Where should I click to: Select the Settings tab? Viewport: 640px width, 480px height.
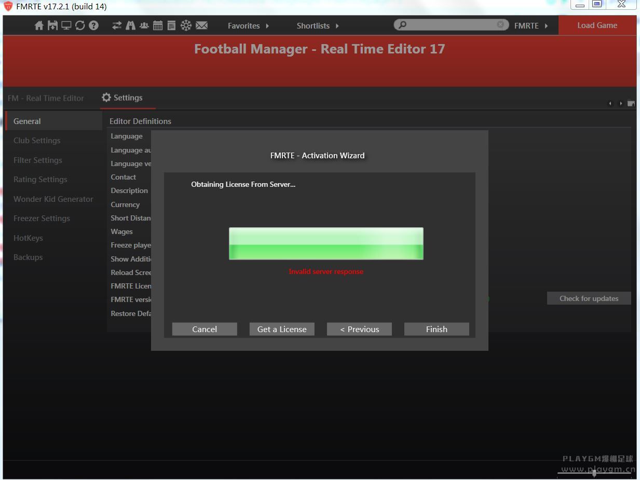[x=128, y=98]
